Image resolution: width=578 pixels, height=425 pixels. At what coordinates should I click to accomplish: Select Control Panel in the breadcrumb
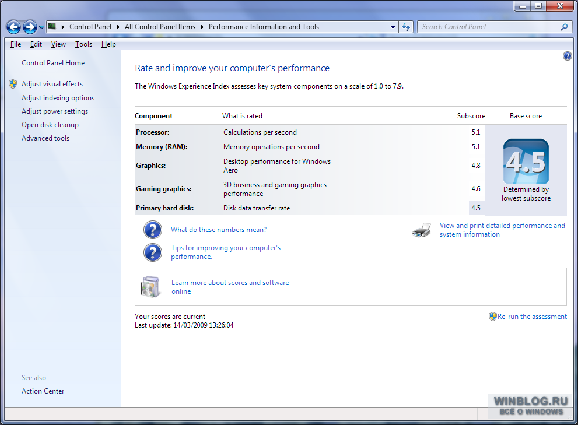(x=90, y=27)
